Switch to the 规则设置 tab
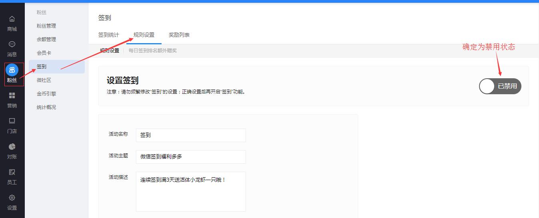 (x=144, y=35)
